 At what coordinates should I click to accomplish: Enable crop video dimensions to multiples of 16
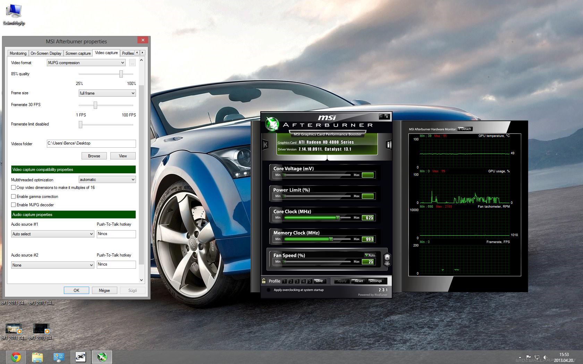tap(14, 188)
